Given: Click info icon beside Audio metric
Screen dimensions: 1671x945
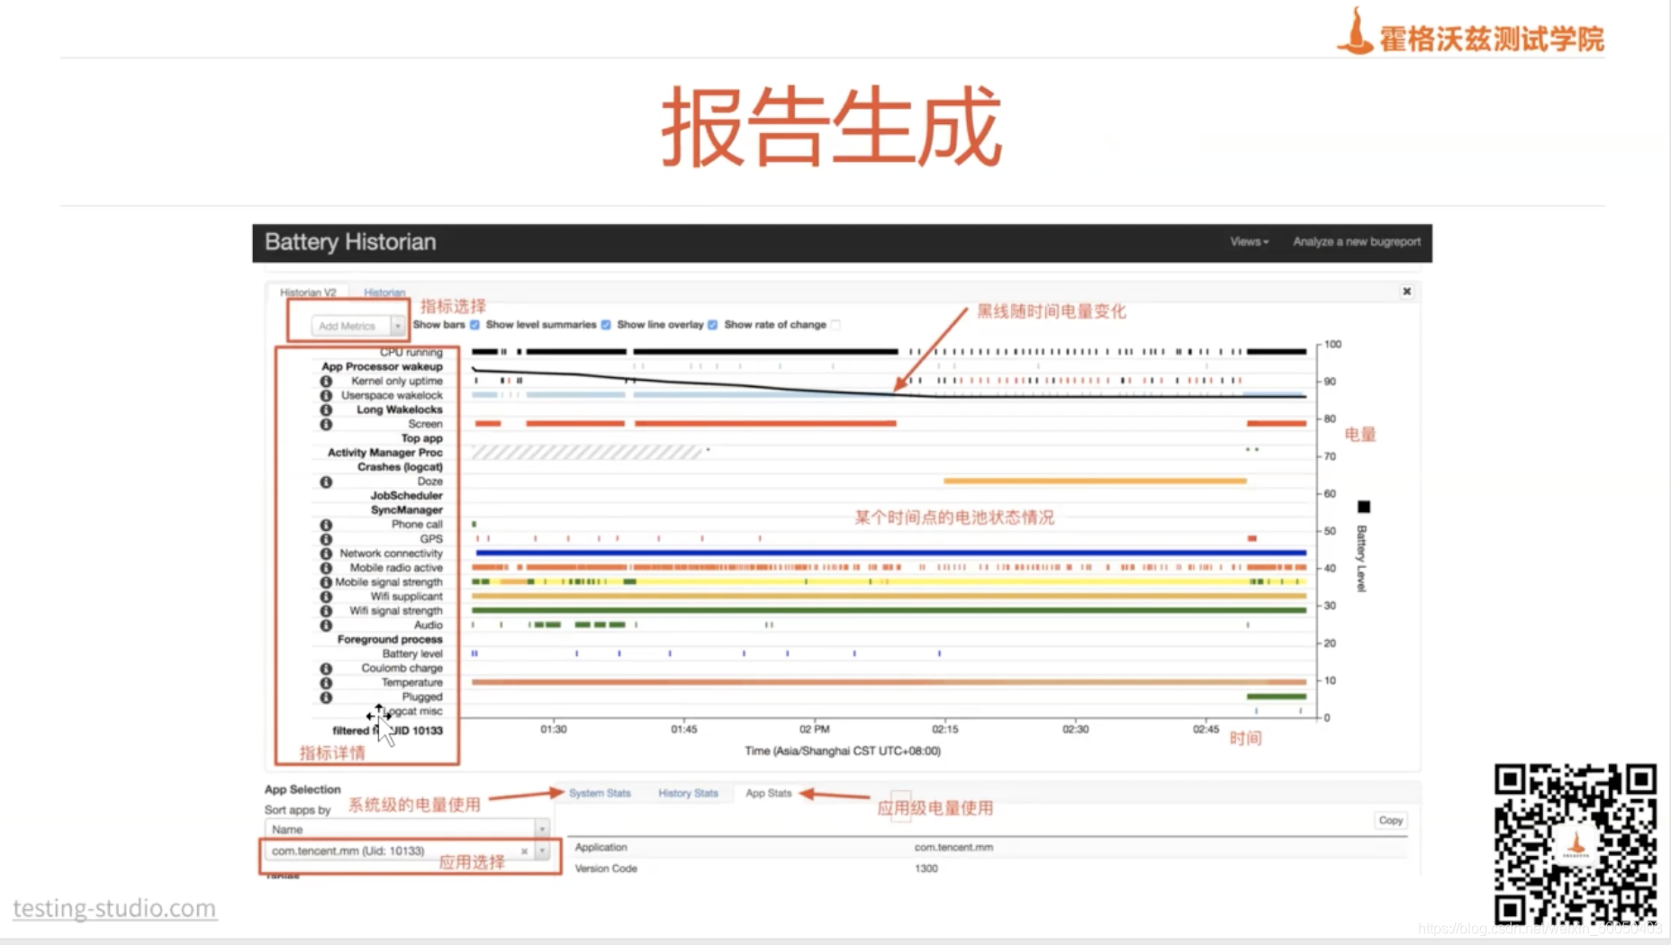Looking at the screenshot, I should (x=326, y=625).
